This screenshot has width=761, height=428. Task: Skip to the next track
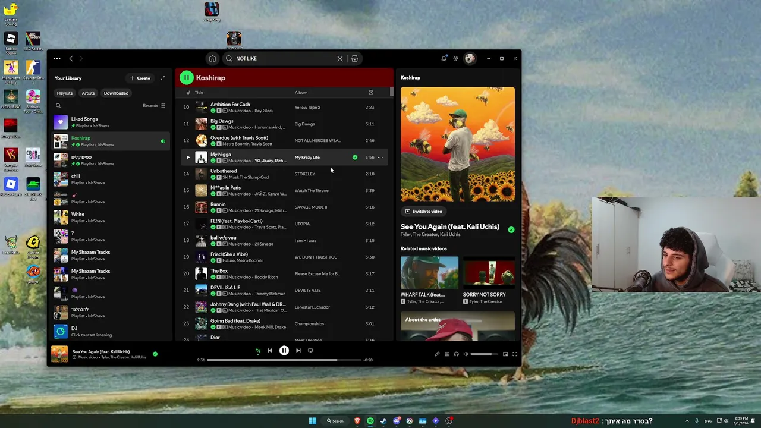298,351
